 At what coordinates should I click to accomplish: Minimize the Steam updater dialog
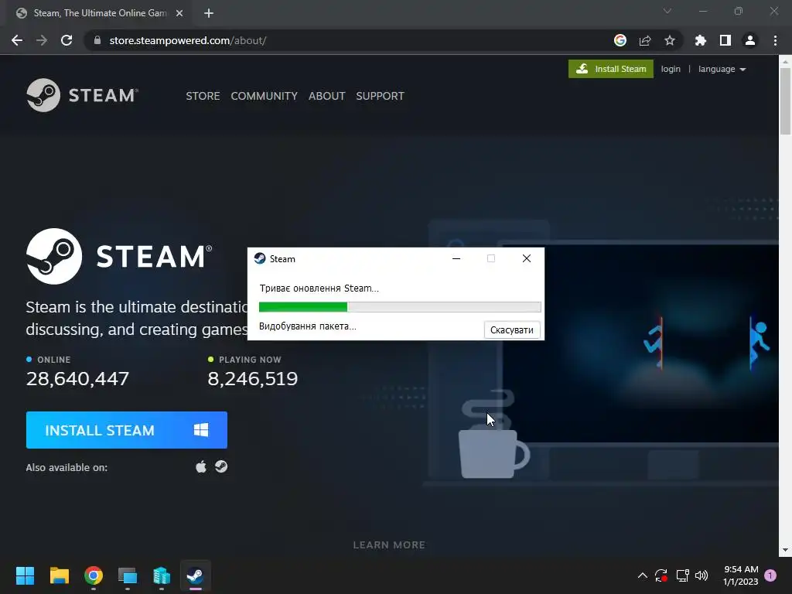click(x=456, y=258)
